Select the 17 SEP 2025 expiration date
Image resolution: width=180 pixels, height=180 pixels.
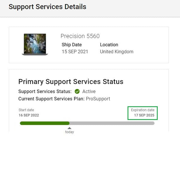pos(144,115)
